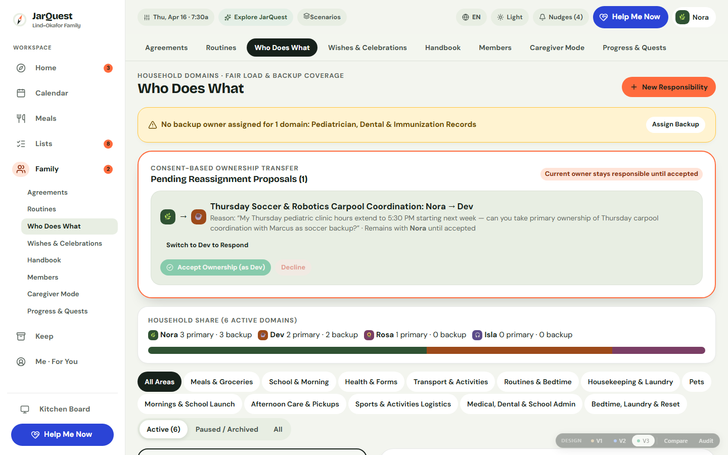This screenshot has height=455, width=728.
Task: Open the Progress & Quests tab
Action: pyautogui.click(x=634, y=48)
